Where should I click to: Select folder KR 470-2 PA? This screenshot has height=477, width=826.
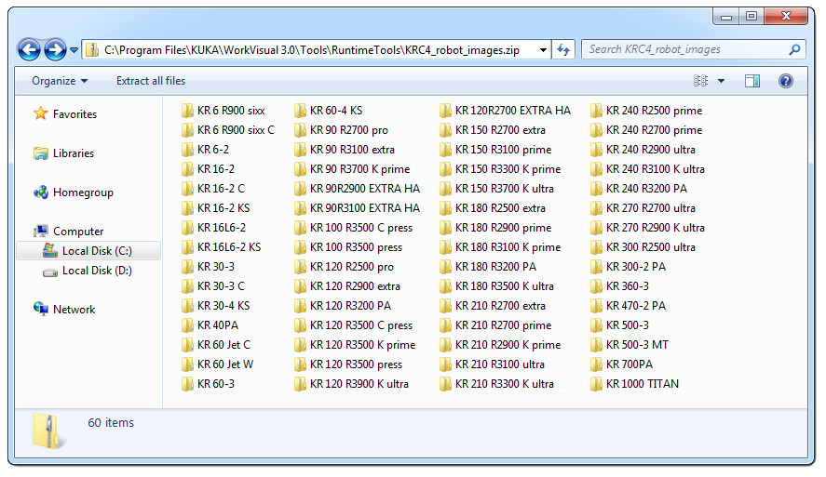[x=628, y=306]
